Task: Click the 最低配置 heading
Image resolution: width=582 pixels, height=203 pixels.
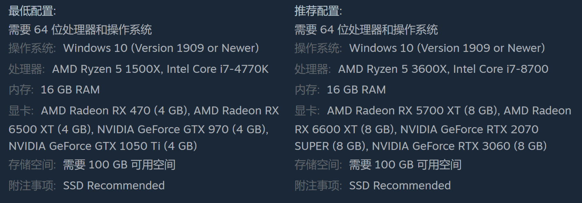Action: click(x=32, y=11)
